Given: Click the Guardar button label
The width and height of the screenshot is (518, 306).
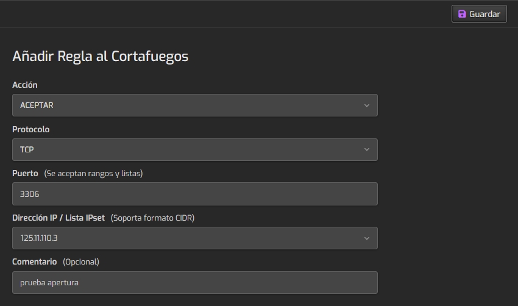Looking at the screenshot, I should (484, 14).
